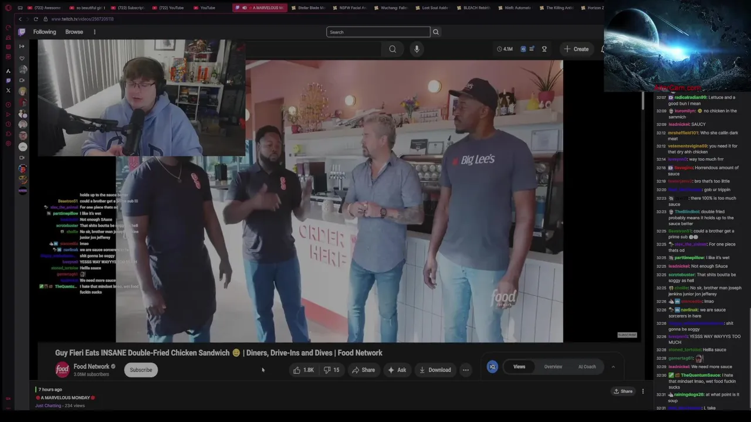751x422 pixels.
Task: Open the Browse page on Twitch
Action: coord(74,32)
